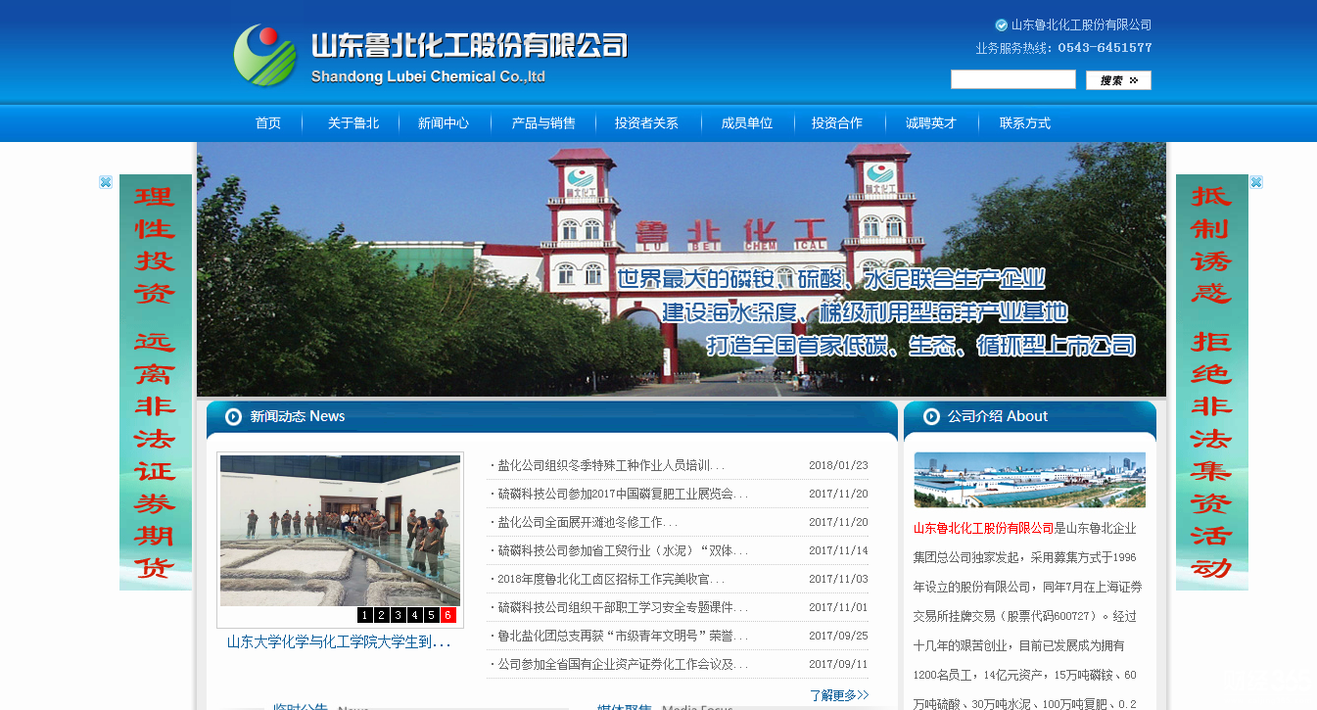Viewport: 1317px width, 710px height.
Task: Click the hotline number 0543-6451577
Action: pyautogui.click(x=1105, y=48)
